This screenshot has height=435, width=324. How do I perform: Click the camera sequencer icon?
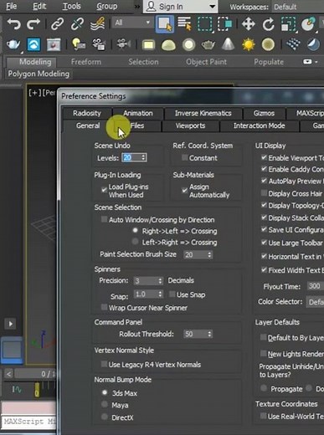coord(98,44)
